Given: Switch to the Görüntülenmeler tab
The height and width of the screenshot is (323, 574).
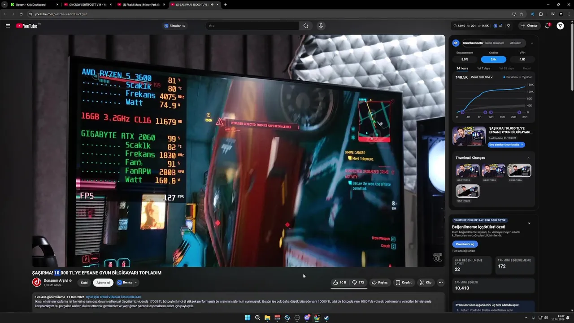Looking at the screenshot, I should tap(473, 43).
